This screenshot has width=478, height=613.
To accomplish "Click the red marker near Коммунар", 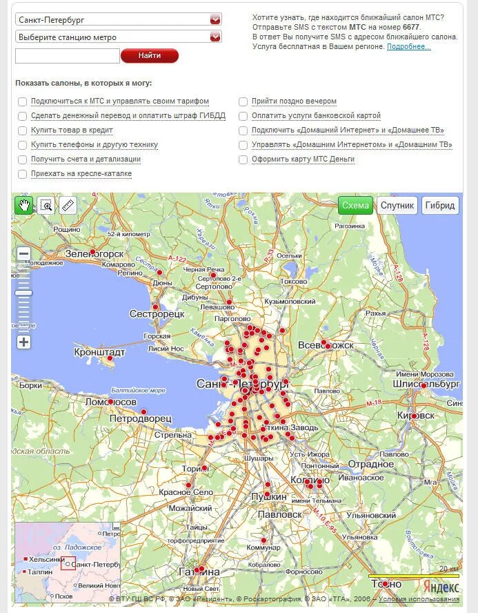I will [263, 541].
